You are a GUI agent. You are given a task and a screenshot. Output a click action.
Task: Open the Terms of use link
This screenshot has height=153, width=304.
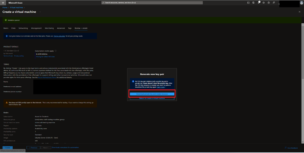[x=8, y=56]
